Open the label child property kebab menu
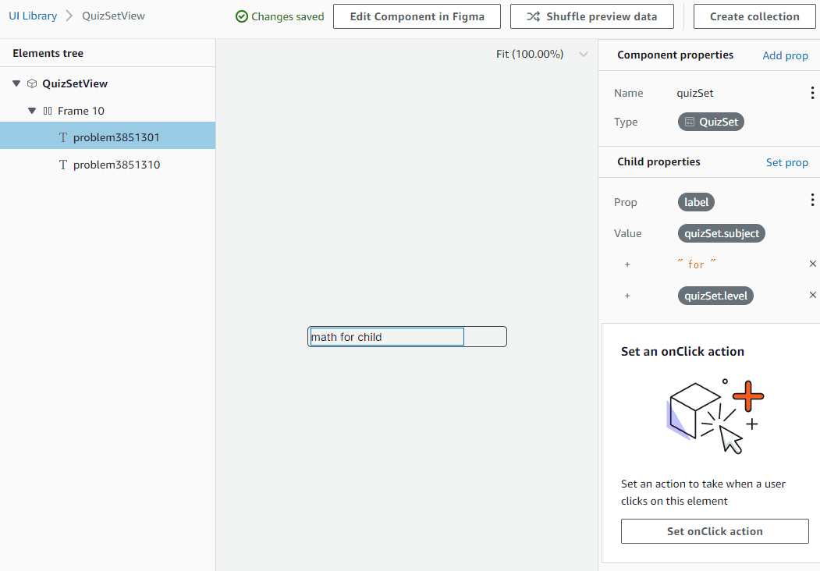Screen dimensions: 820x571 point(812,200)
